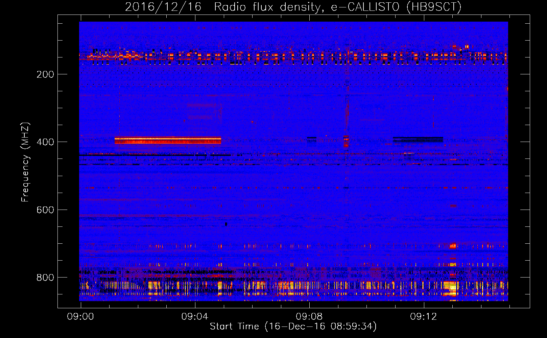Click the bright red band near 400 MHz
Viewport: 547px width, 338px height.
point(168,140)
